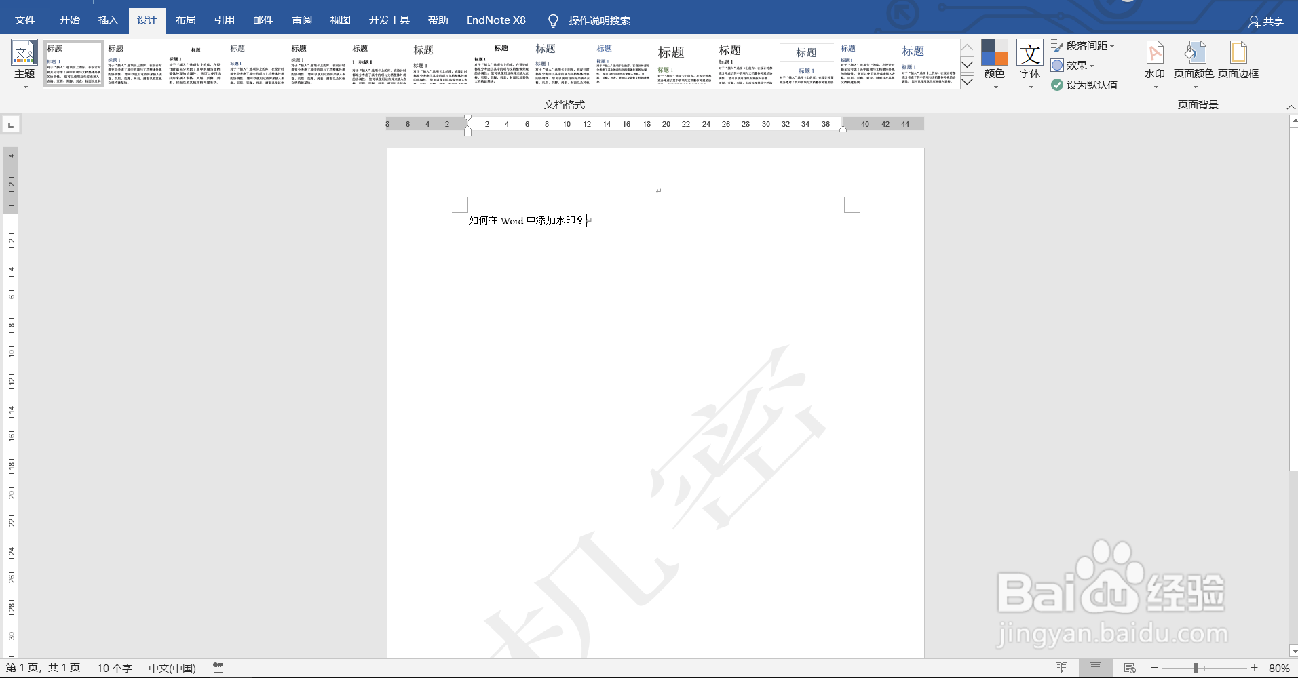This screenshot has width=1298, height=678.
Task: Switch to the 审阅 (Review) tab
Action: 301,20
